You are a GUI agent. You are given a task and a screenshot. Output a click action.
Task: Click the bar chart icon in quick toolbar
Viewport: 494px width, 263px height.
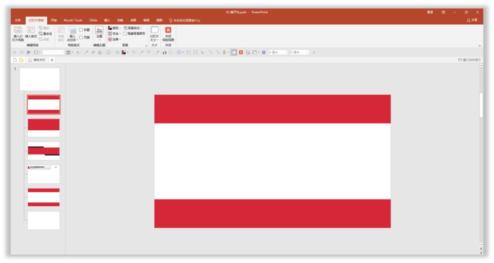coord(165,52)
